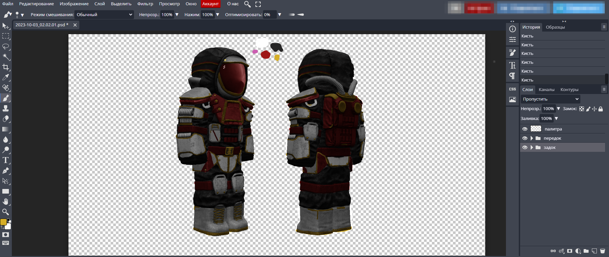609x257 pixels.
Task: Open the Файл menu
Action: coord(8,4)
